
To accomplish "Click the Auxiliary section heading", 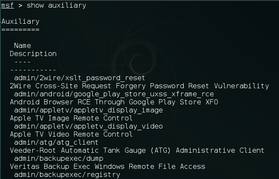I will pos(20,22).
